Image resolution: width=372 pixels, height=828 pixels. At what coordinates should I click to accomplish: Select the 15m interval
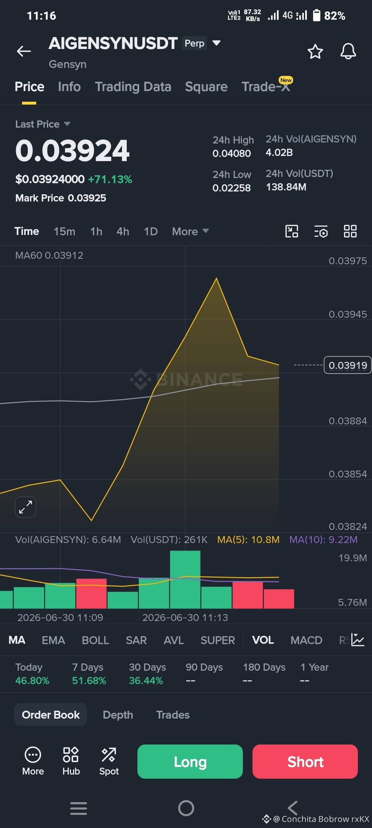(x=64, y=231)
